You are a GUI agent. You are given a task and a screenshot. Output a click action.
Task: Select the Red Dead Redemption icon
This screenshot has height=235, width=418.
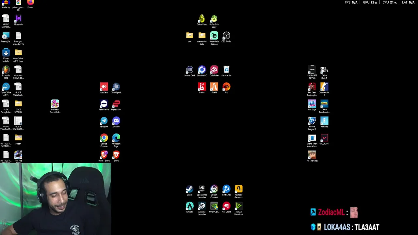[312, 89]
